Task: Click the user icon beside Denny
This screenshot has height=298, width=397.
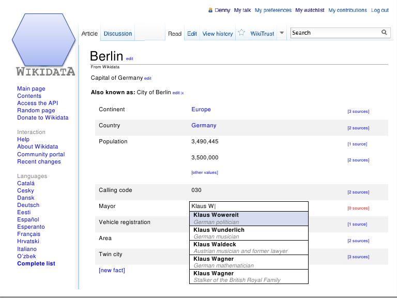Action: (210, 10)
